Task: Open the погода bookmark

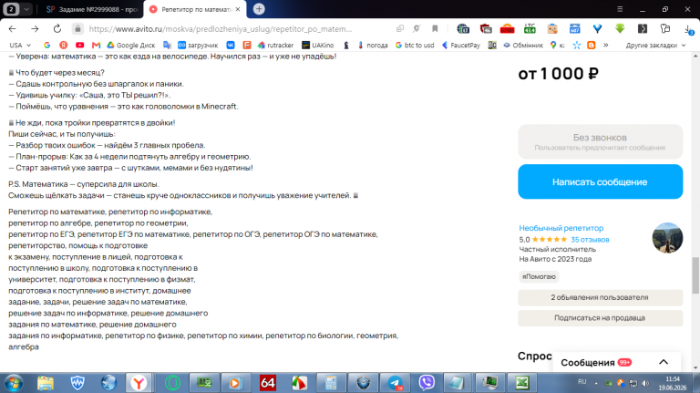Action: click(x=373, y=45)
